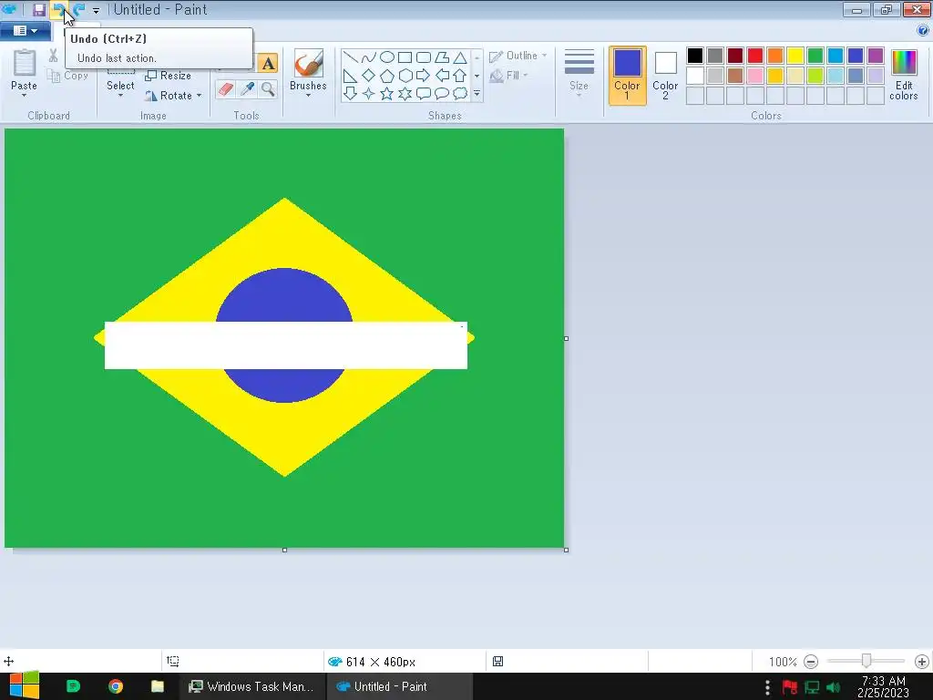Select the Up arrow shape
The height and width of the screenshot is (700, 933).
point(460,76)
